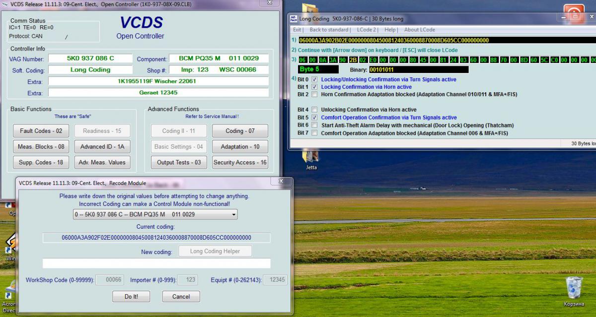Click the LCode app icon in Long Coding title bar
Viewport: 596px width, 317px height.
click(294, 19)
